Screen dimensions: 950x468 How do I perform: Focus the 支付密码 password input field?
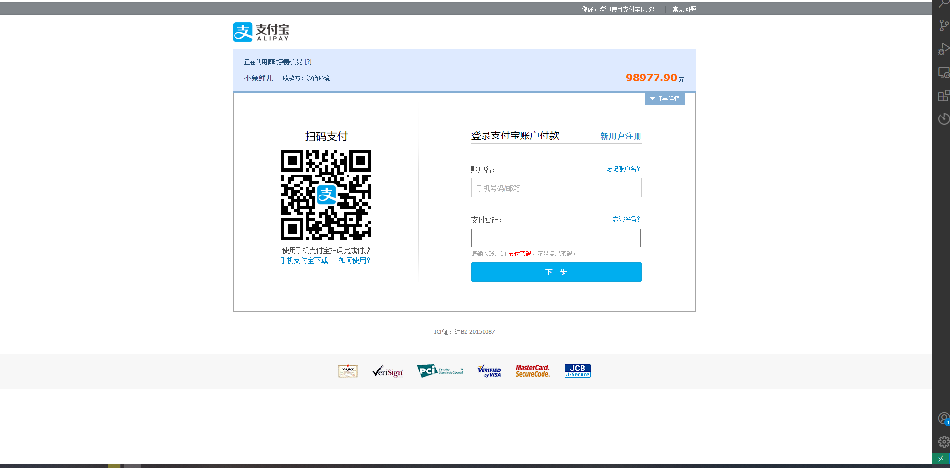pyautogui.click(x=556, y=238)
